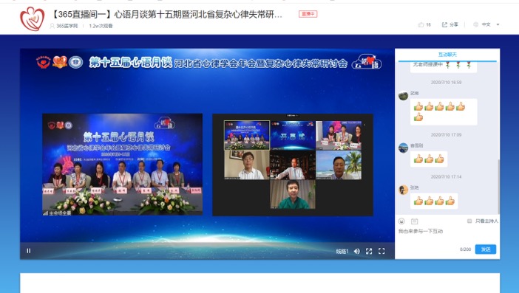This screenshot has height=293, width=519.
Task: Enter fullscreen with the rightmost player icon
Action: [381, 251]
